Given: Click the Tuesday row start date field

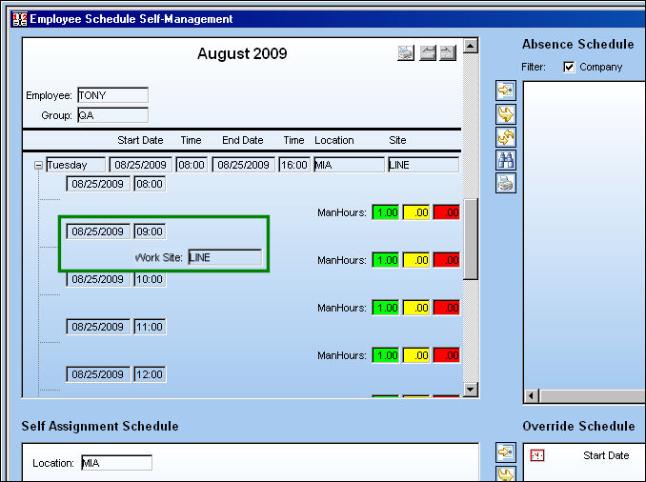Looking at the screenshot, I should click(x=140, y=165).
